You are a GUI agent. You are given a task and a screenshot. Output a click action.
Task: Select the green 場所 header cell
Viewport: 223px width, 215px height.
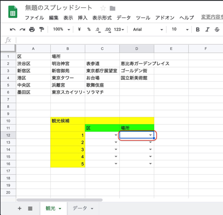137,128
